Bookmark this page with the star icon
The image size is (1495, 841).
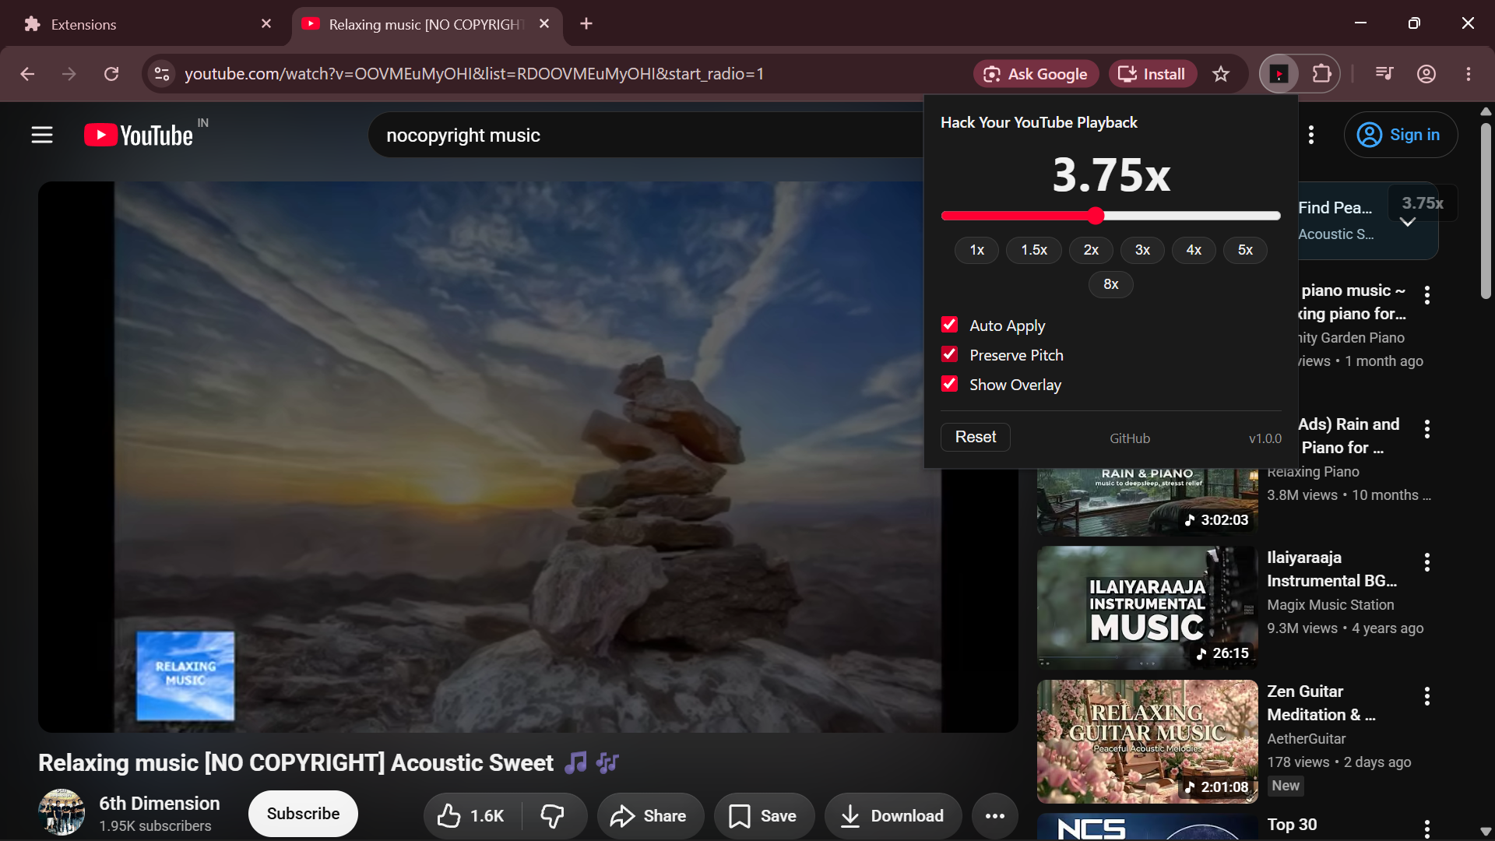click(x=1221, y=74)
